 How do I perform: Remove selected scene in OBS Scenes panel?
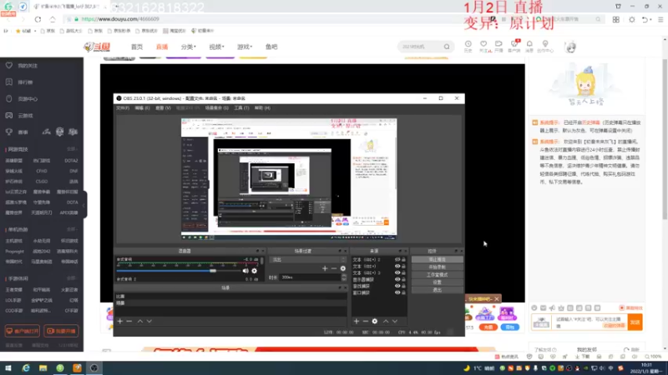click(x=129, y=321)
